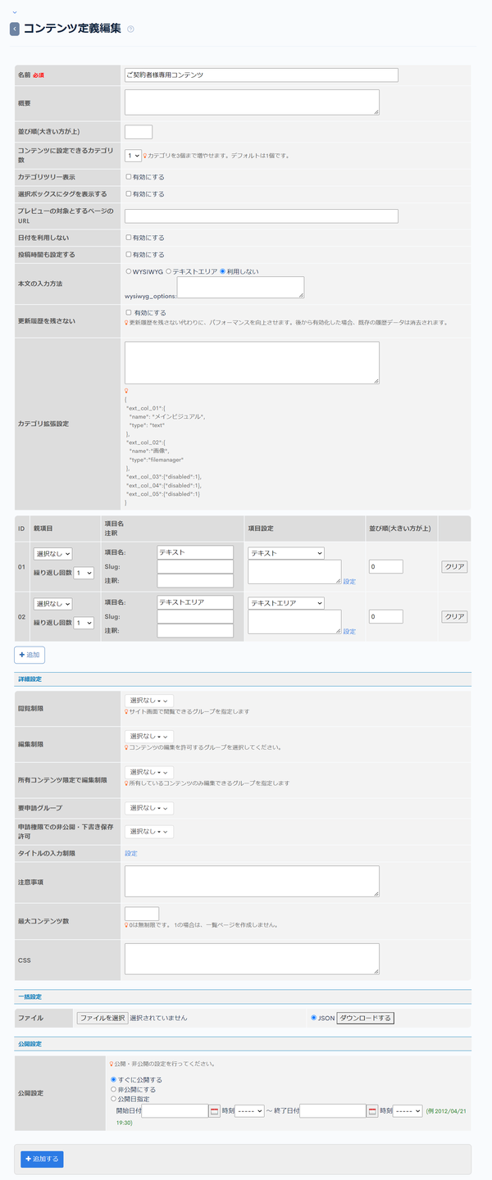
Task: Open the help question mark icon in title
Action: 130,29
